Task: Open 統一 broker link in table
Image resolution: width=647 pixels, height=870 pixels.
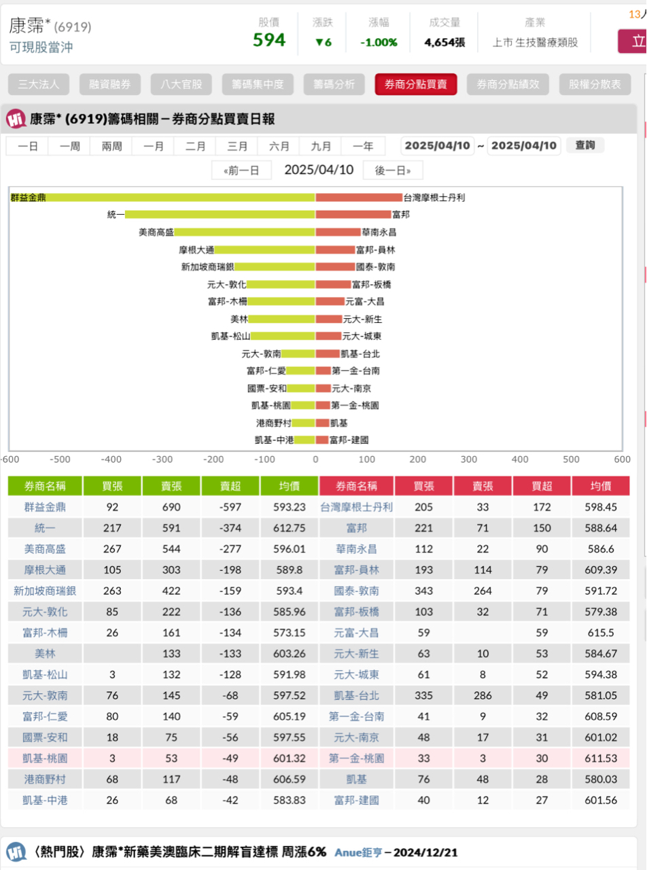Action: (45, 528)
